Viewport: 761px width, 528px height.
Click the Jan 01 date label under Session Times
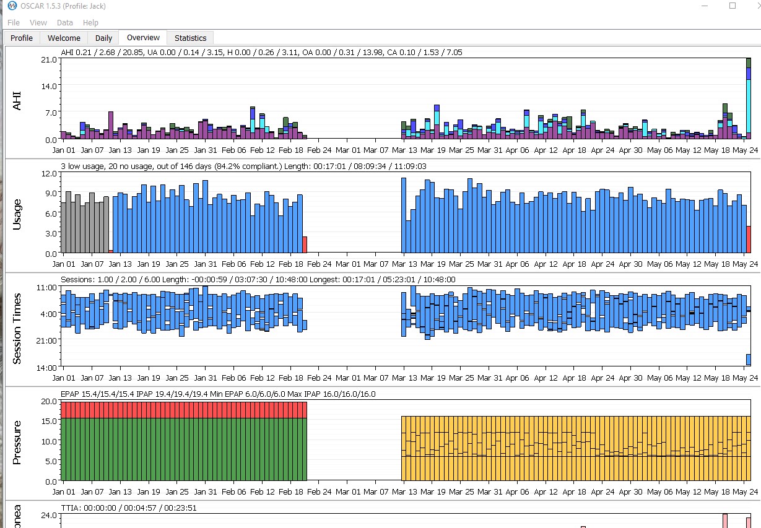click(64, 378)
